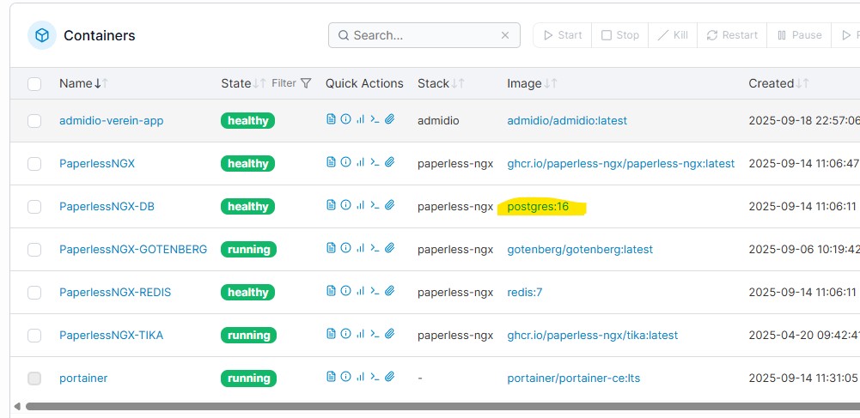Clear the search box with X icon
The width and height of the screenshot is (860, 418).
tap(506, 35)
